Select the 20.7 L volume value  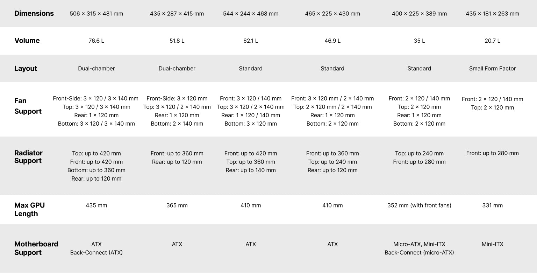tap(492, 41)
